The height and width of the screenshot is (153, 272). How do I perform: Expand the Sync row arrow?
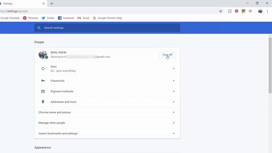pyautogui.click(x=174, y=68)
